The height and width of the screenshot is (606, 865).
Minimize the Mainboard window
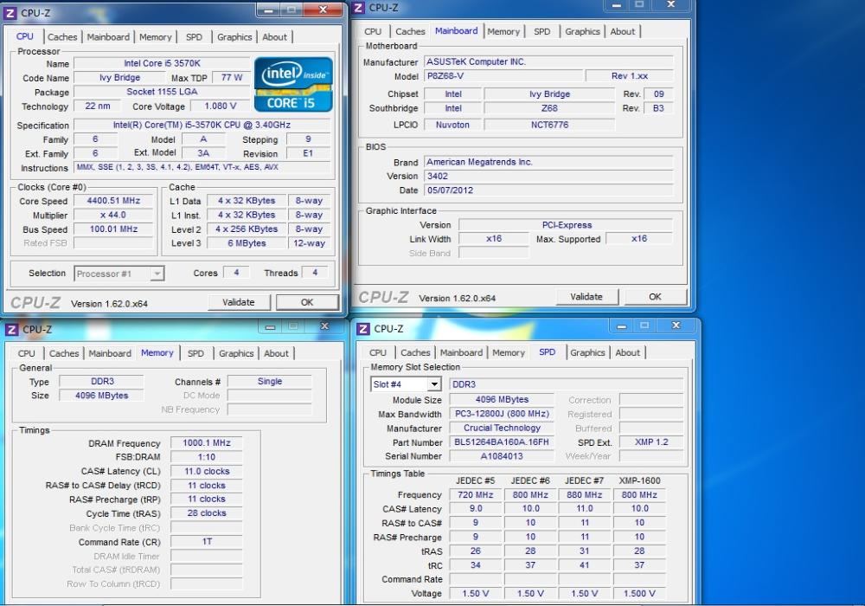coord(617,5)
